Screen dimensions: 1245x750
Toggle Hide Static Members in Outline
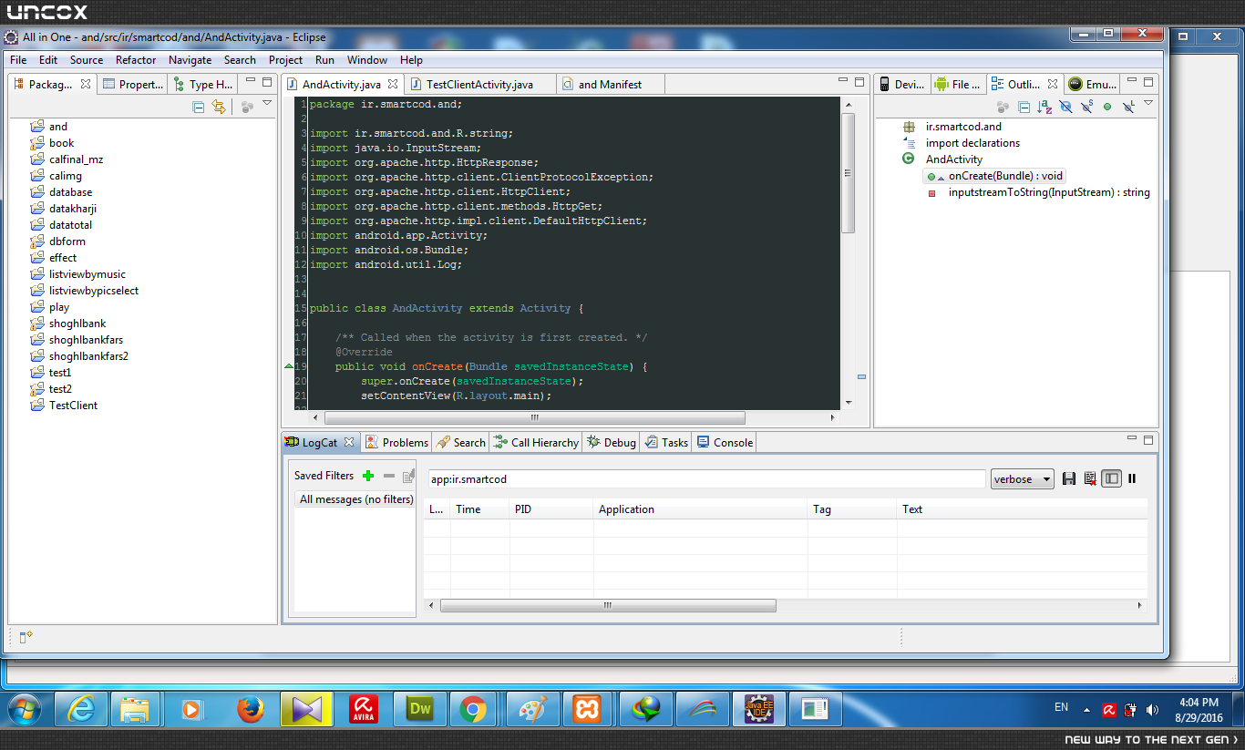(1086, 107)
